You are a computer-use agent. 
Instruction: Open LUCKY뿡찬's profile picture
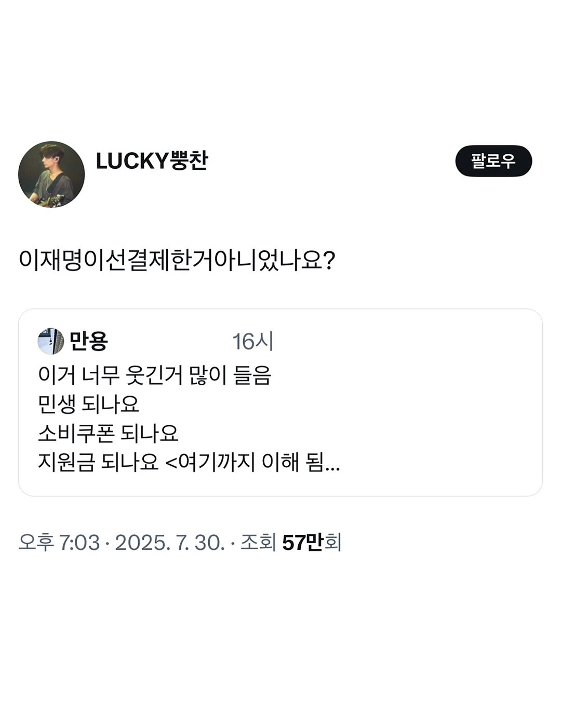[x=51, y=174]
